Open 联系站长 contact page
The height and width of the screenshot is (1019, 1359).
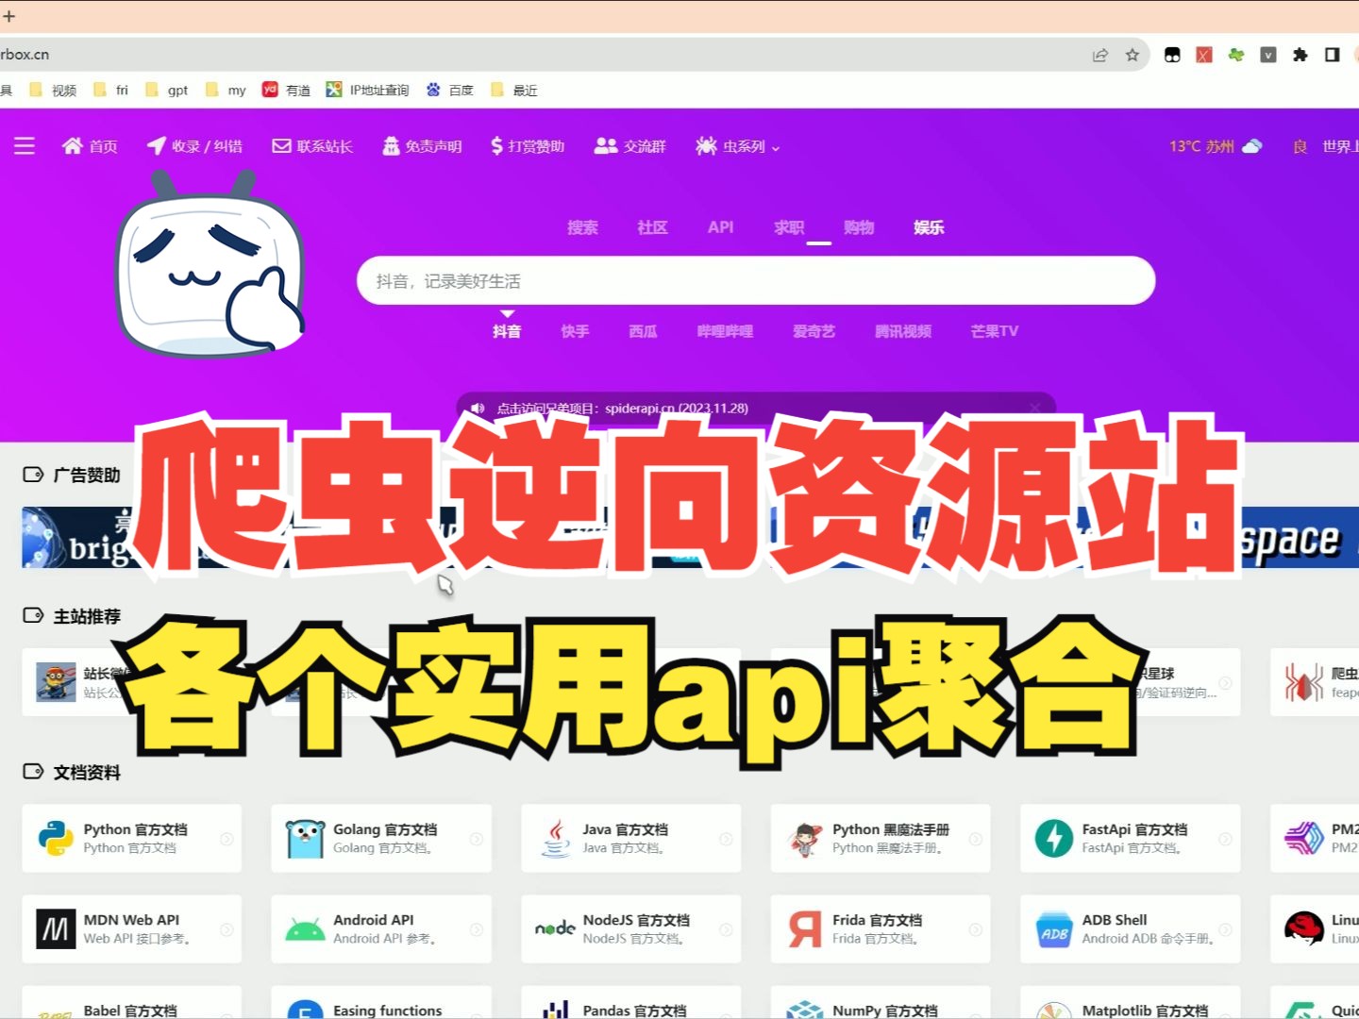[312, 146]
